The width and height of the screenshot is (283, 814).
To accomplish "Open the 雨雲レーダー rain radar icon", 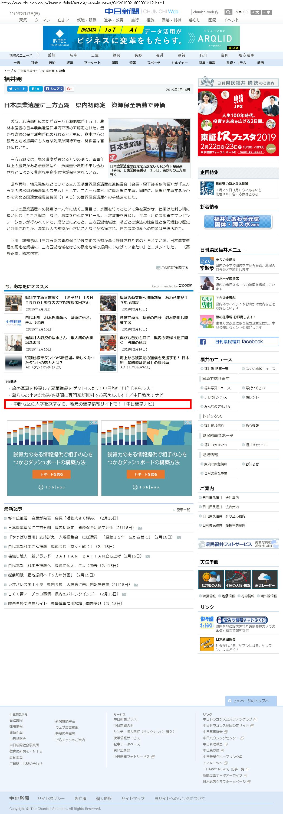I will pos(264,579).
